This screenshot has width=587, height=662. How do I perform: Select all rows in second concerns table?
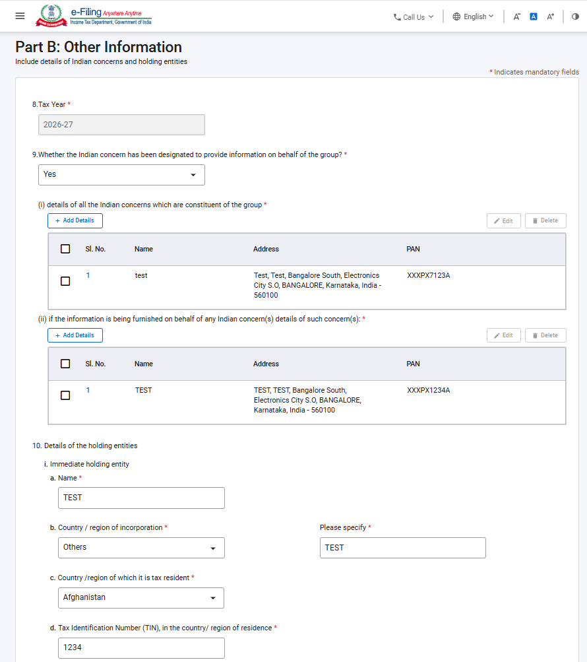pos(65,364)
